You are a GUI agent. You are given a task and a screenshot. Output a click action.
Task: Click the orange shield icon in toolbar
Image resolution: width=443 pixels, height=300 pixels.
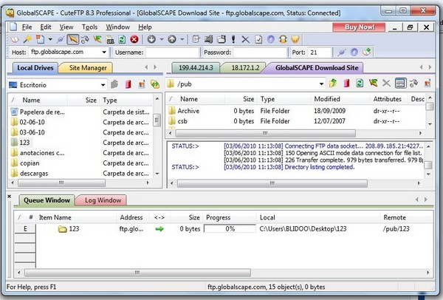click(295, 39)
